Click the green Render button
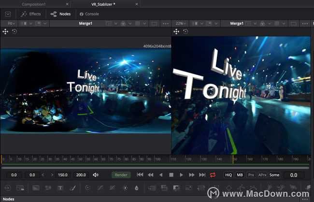 pyautogui.click(x=121, y=175)
